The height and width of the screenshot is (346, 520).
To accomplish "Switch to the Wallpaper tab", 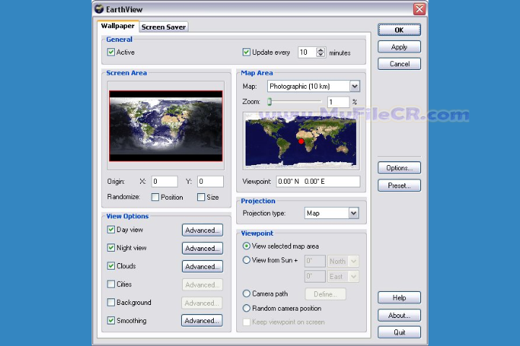I will point(118,26).
